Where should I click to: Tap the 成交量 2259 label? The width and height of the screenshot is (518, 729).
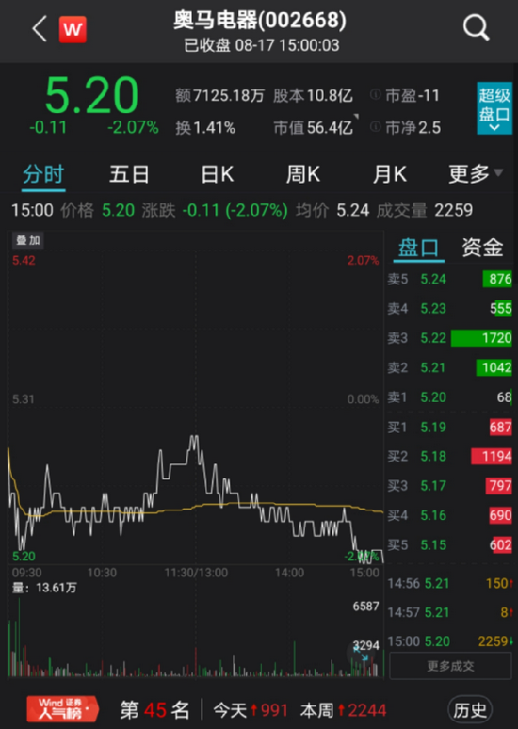(x=424, y=210)
